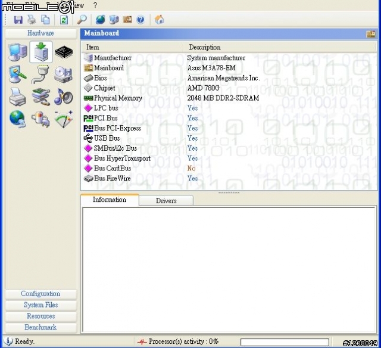Open the Display monitor with brush icon
The image size is (381, 348).
[18, 74]
